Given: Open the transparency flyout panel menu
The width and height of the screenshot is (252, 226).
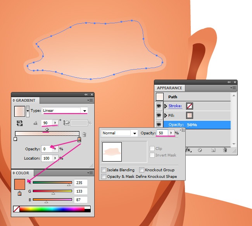Looking at the screenshot, I should [183, 130].
